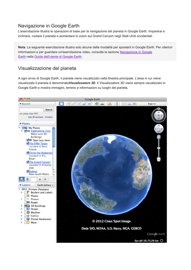191x270 pixels.
Task: Open the Sightseeing Tour link
Action: (x=41, y=131)
